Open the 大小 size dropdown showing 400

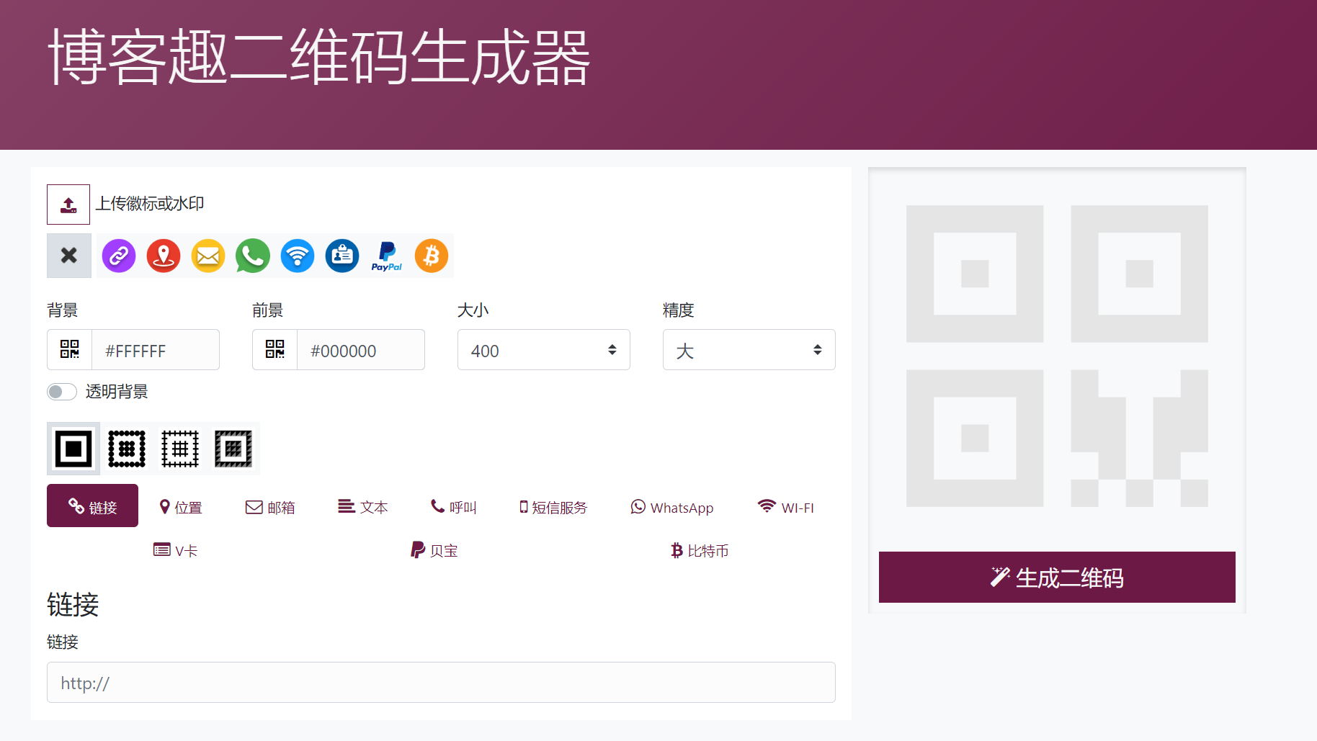point(544,350)
